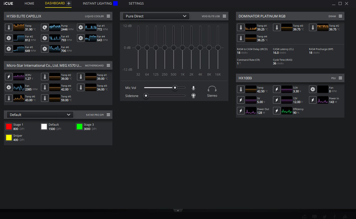Click the Mic Vol slider handle

[175, 88]
